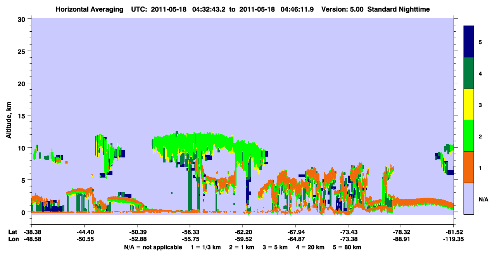Click 'Standard Nighttime' in the title

[399, 9]
